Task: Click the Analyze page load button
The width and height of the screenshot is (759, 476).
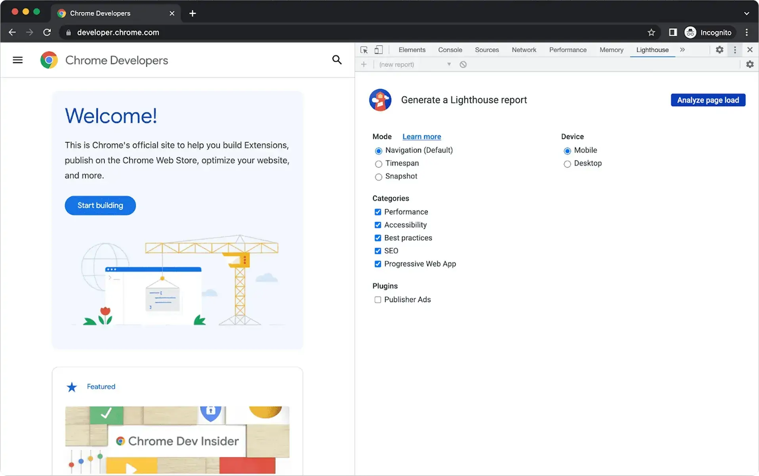Action: (x=708, y=100)
